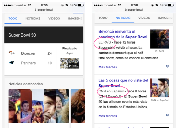Image resolution: width=178 pixels, height=133 pixels.
Task: Tap the 8:06 clock in right phone
Action: tap(134, 5)
